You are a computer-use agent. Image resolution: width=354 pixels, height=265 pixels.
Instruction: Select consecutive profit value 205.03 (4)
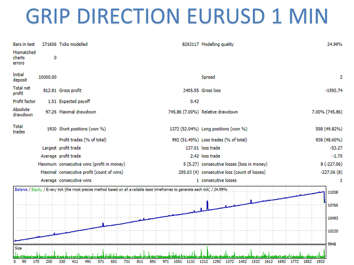tap(189, 172)
